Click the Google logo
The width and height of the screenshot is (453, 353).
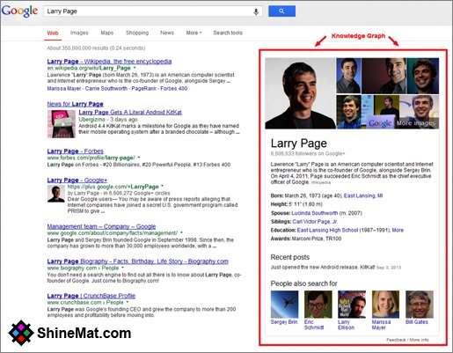pos(19,11)
